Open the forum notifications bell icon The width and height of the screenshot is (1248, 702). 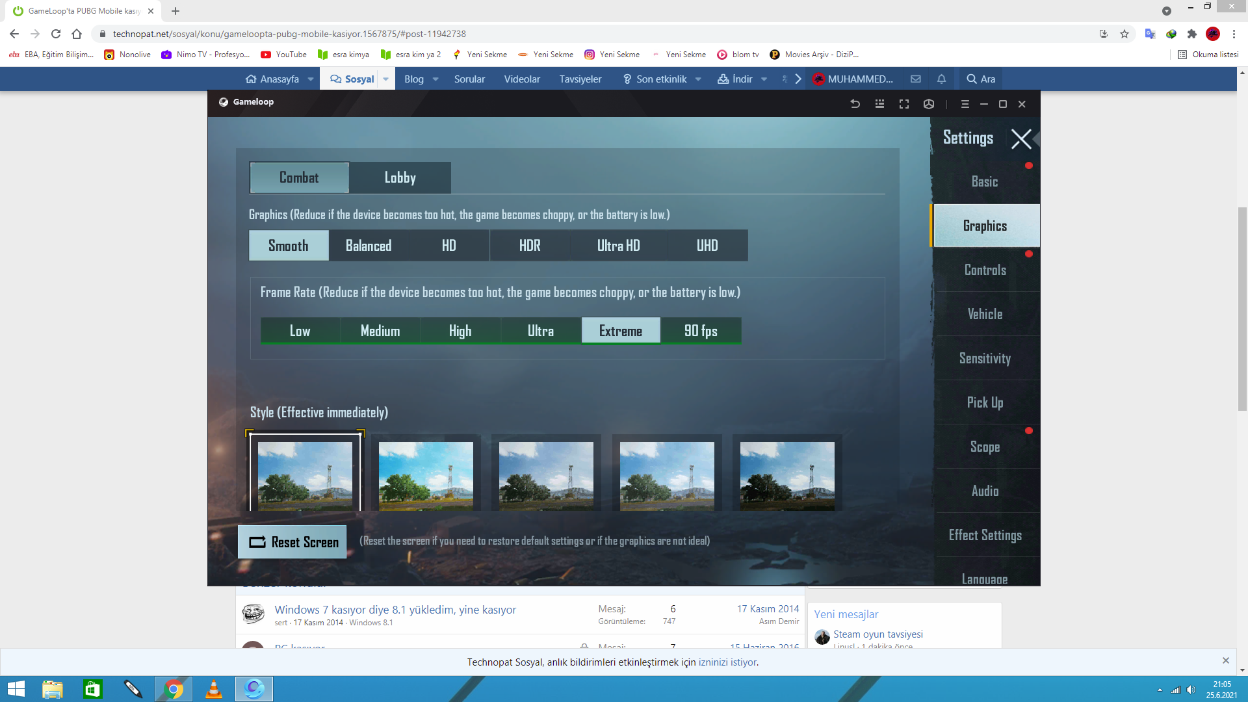point(941,79)
